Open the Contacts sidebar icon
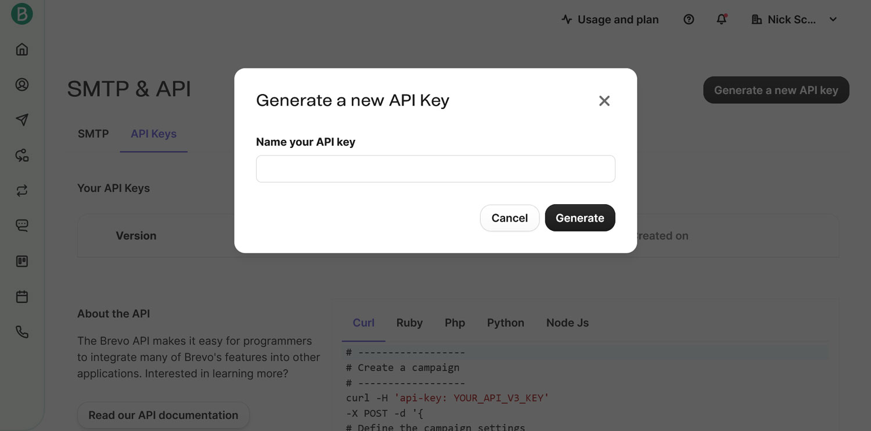This screenshot has height=431, width=871. (x=22, y=85)
